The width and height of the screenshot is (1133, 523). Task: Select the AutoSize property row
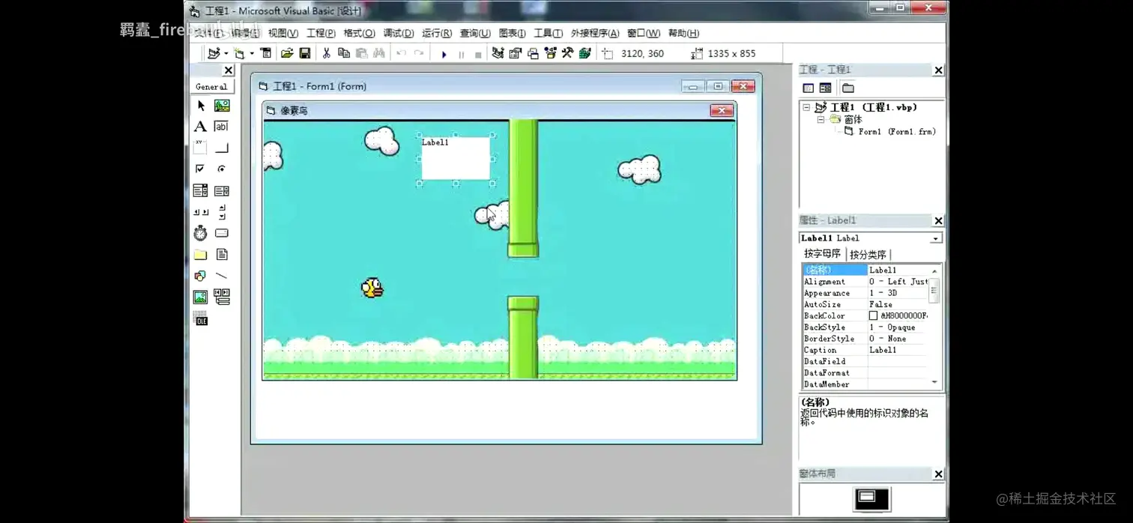(865, 305)
